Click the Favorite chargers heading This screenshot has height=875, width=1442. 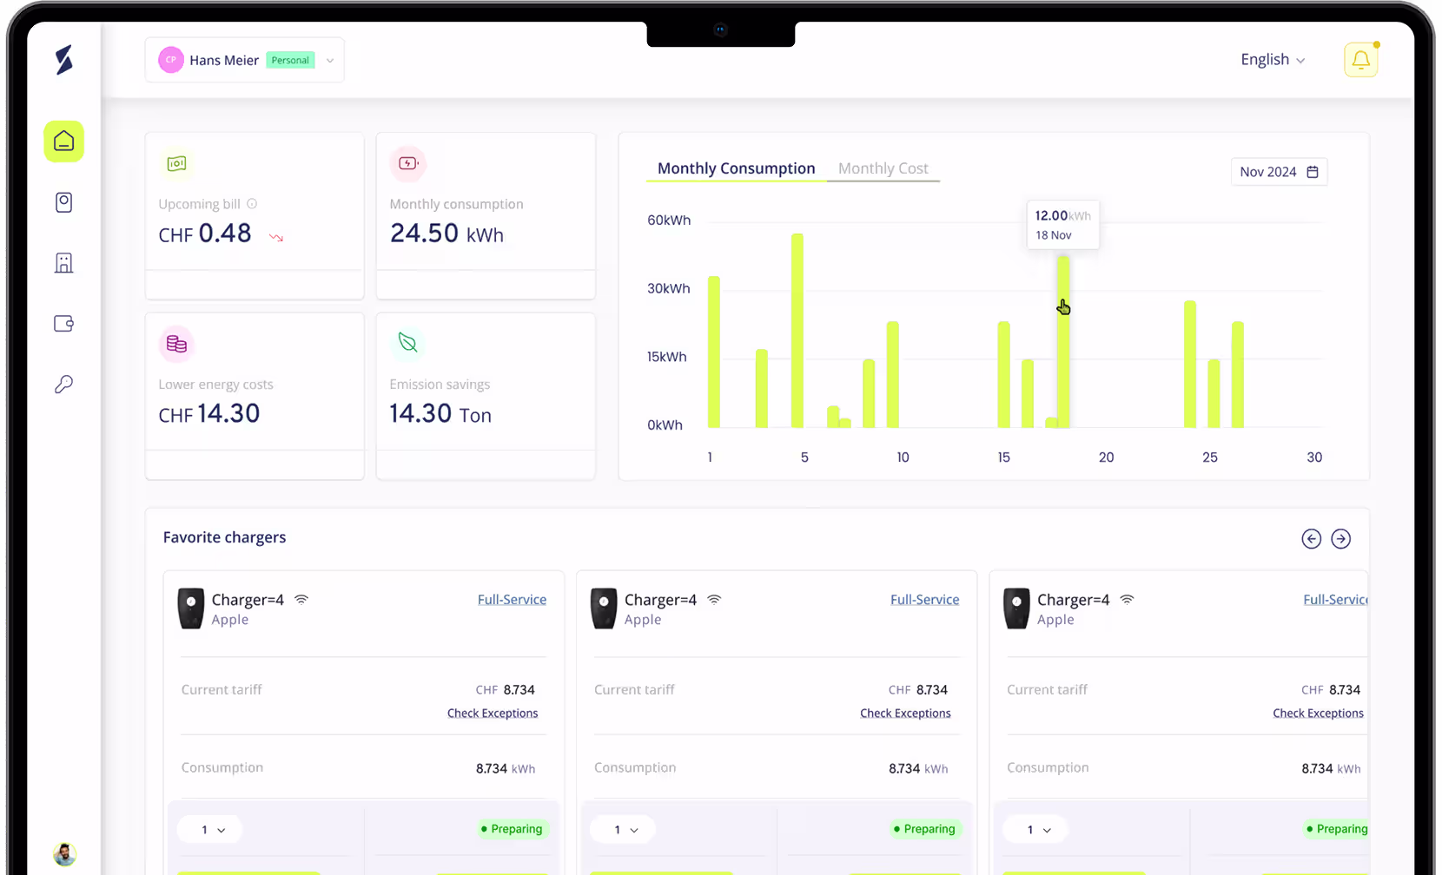coord(224,537)
